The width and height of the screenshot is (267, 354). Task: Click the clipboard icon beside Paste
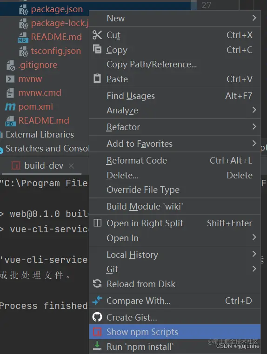click(x=97, y=79)
